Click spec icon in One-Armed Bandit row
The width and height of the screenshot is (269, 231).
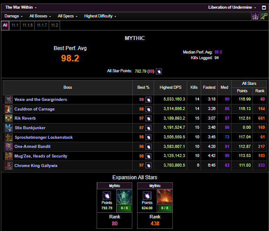pyautogui.click(x=148, y=147)
